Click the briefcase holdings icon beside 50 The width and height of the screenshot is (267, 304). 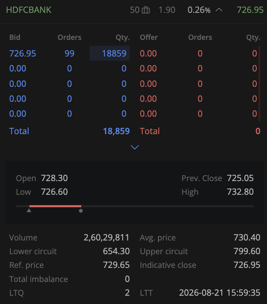click(x=146, y=10)
